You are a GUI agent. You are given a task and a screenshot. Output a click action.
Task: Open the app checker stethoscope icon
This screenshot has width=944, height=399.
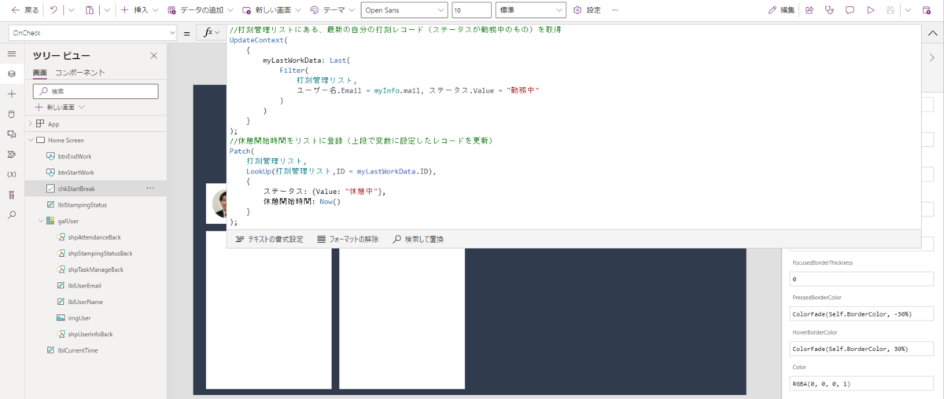click(830, 10)
